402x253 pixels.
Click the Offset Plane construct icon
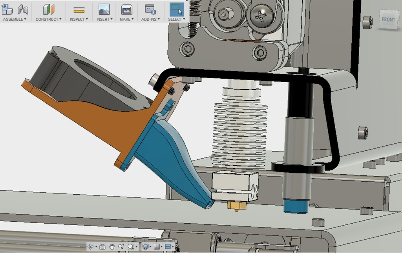pos(48,9)
